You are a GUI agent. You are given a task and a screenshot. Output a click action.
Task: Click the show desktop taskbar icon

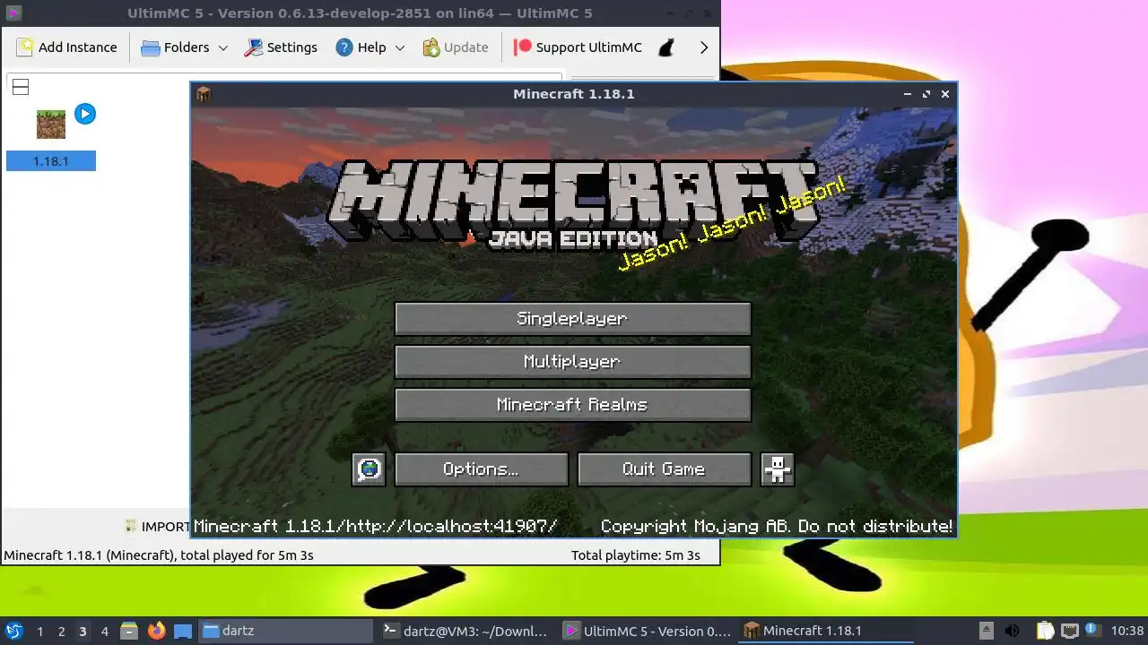pyautogui.click(x=183, y=632)
